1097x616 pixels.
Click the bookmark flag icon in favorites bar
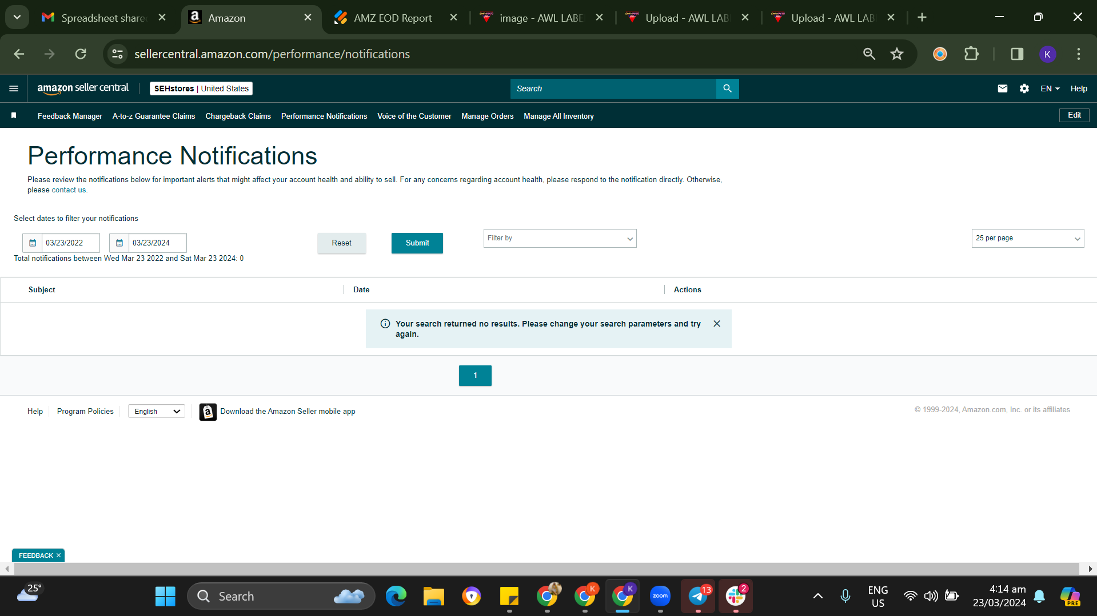pyautogui.click(x=14, y=116)
